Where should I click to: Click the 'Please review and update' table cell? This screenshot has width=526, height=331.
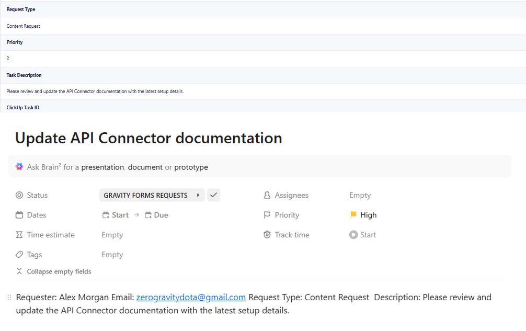(x=263, y=91)
